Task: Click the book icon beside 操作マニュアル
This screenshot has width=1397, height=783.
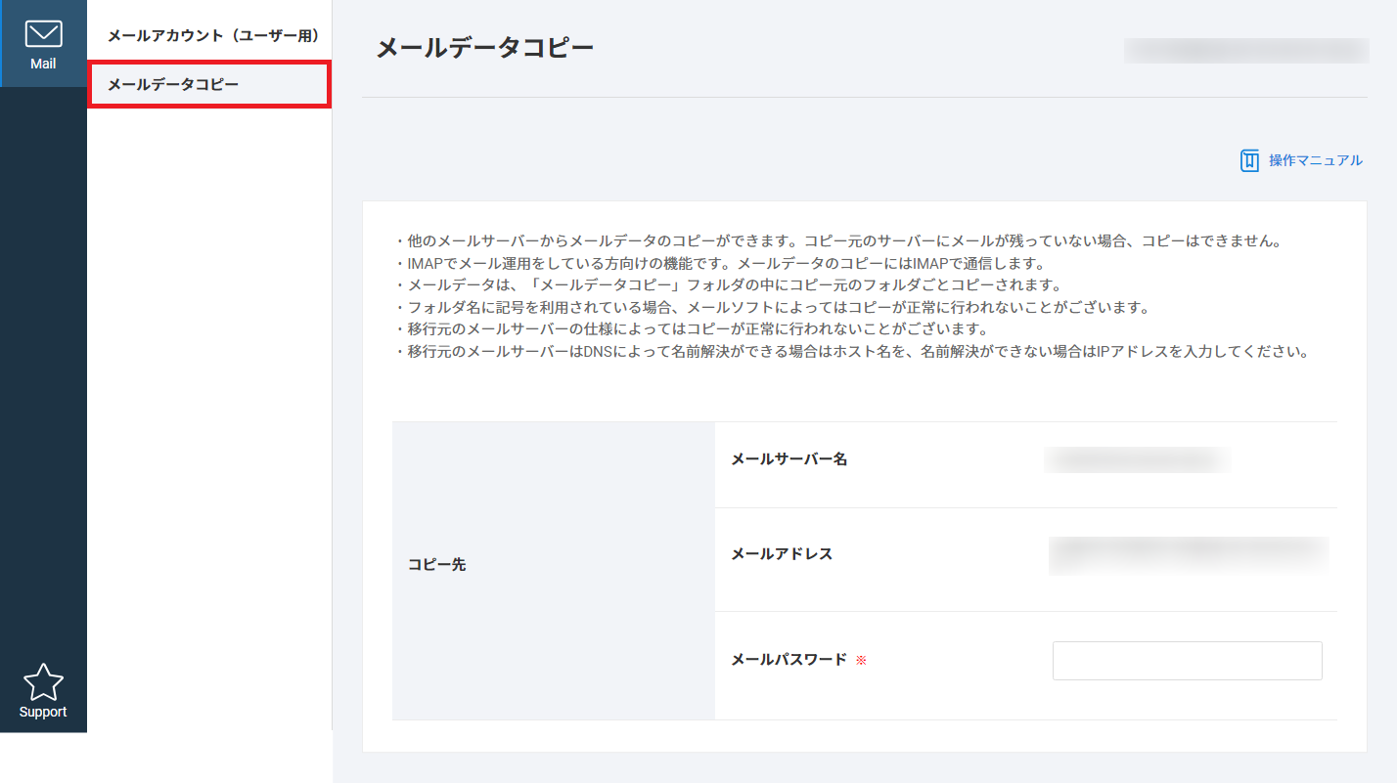Action: [1249, 161]
